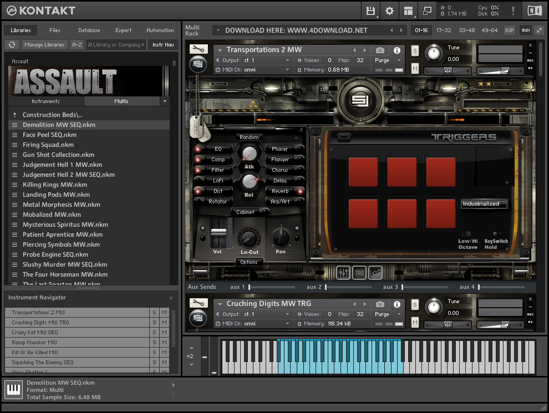Open the Assault library options dropdown arrow
This screenshot has height=413, width=549.
[165, 101]
